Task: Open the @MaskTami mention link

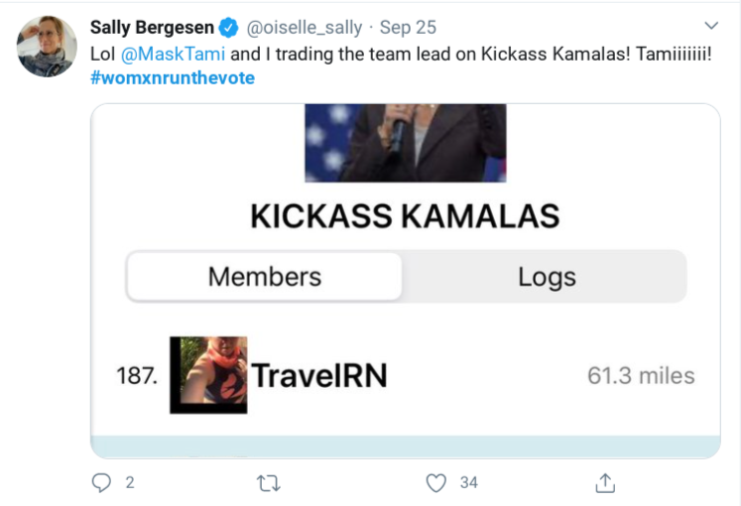Action: click(x=173, y=54)
